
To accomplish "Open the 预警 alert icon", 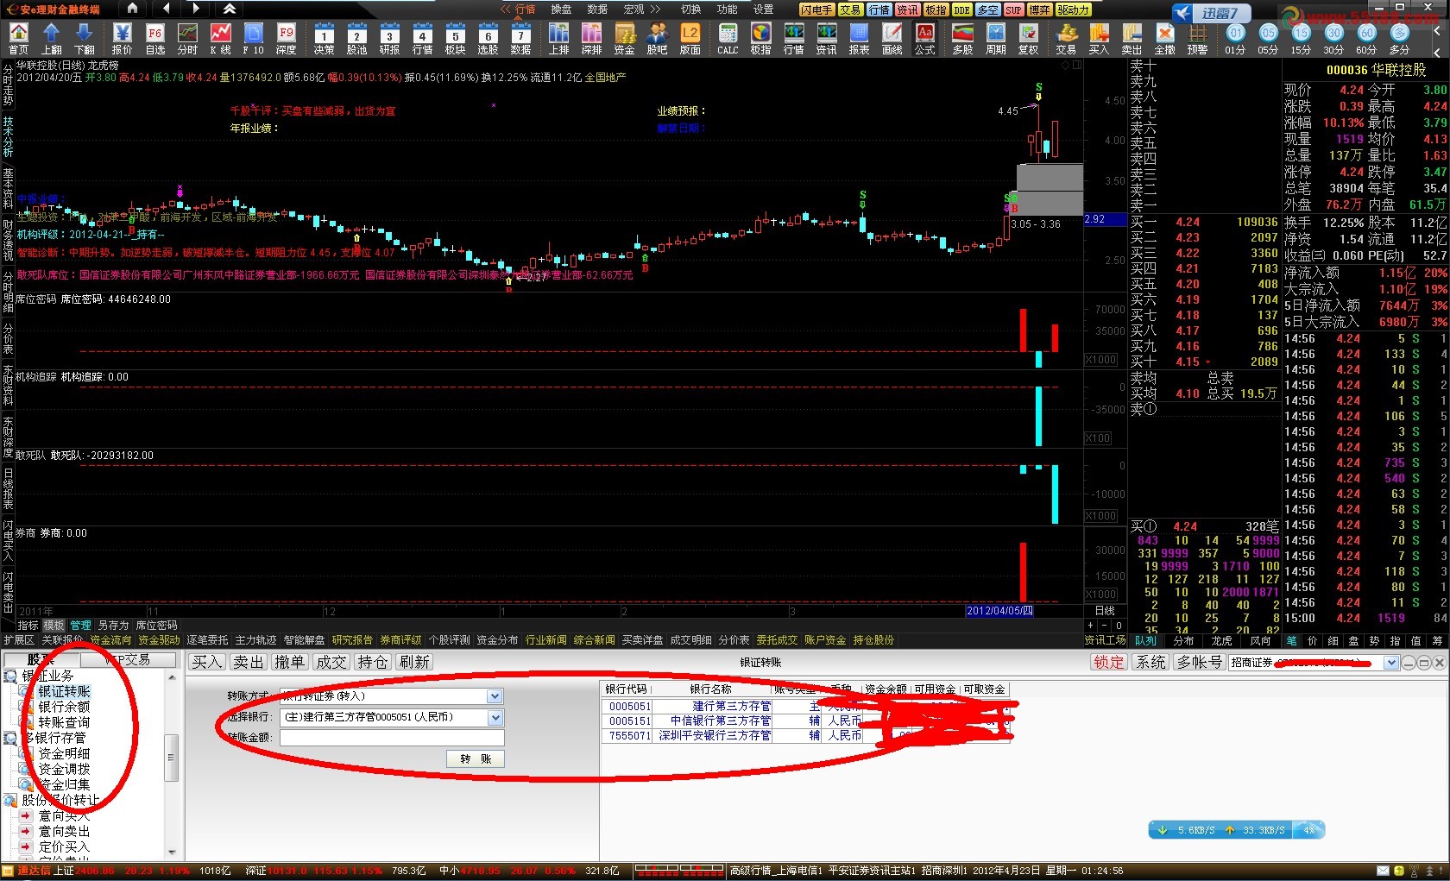I will tap(1197, 38).
